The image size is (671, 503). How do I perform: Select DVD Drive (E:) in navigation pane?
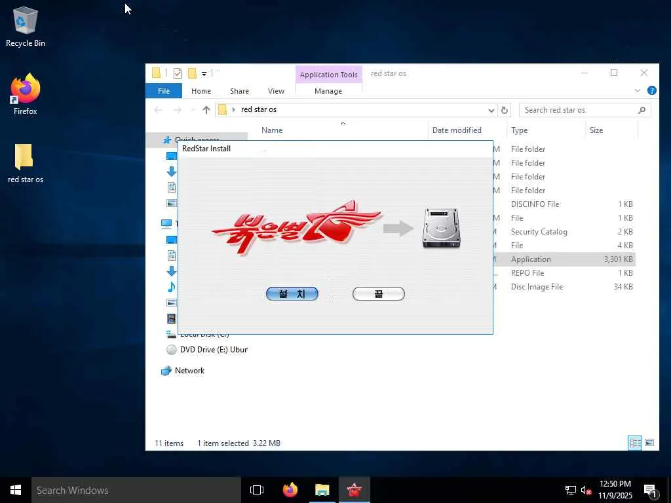214,350
